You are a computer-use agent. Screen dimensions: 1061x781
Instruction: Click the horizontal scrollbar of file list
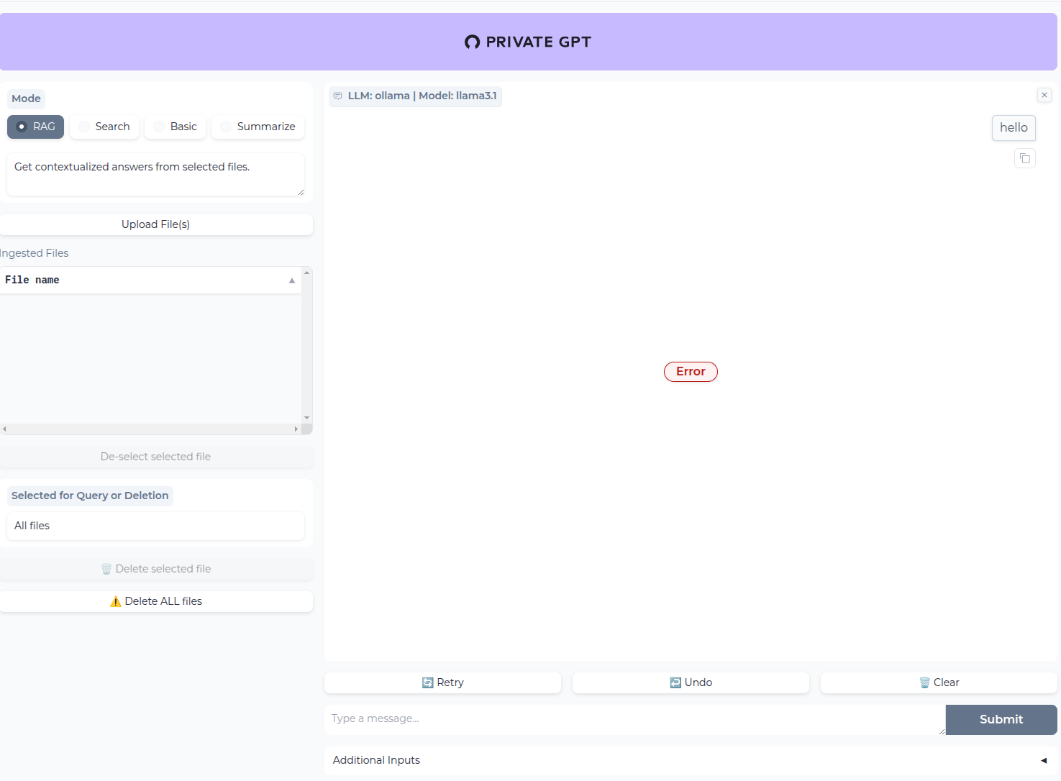pyautogui.click(x=151, y=429)
